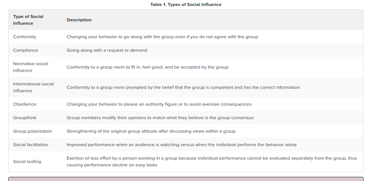The height and width of the screenshot is (181, 371).
Task: Click the 'Informational social influence' cell
Action: [x=33, y=87]
